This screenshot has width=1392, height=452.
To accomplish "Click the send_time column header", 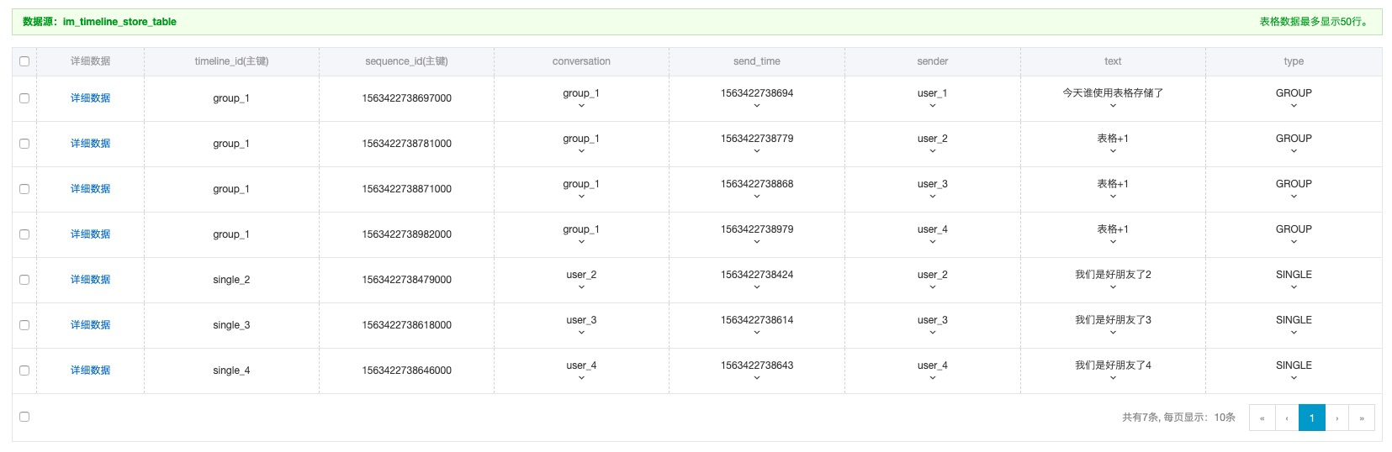I will [756, 61].
